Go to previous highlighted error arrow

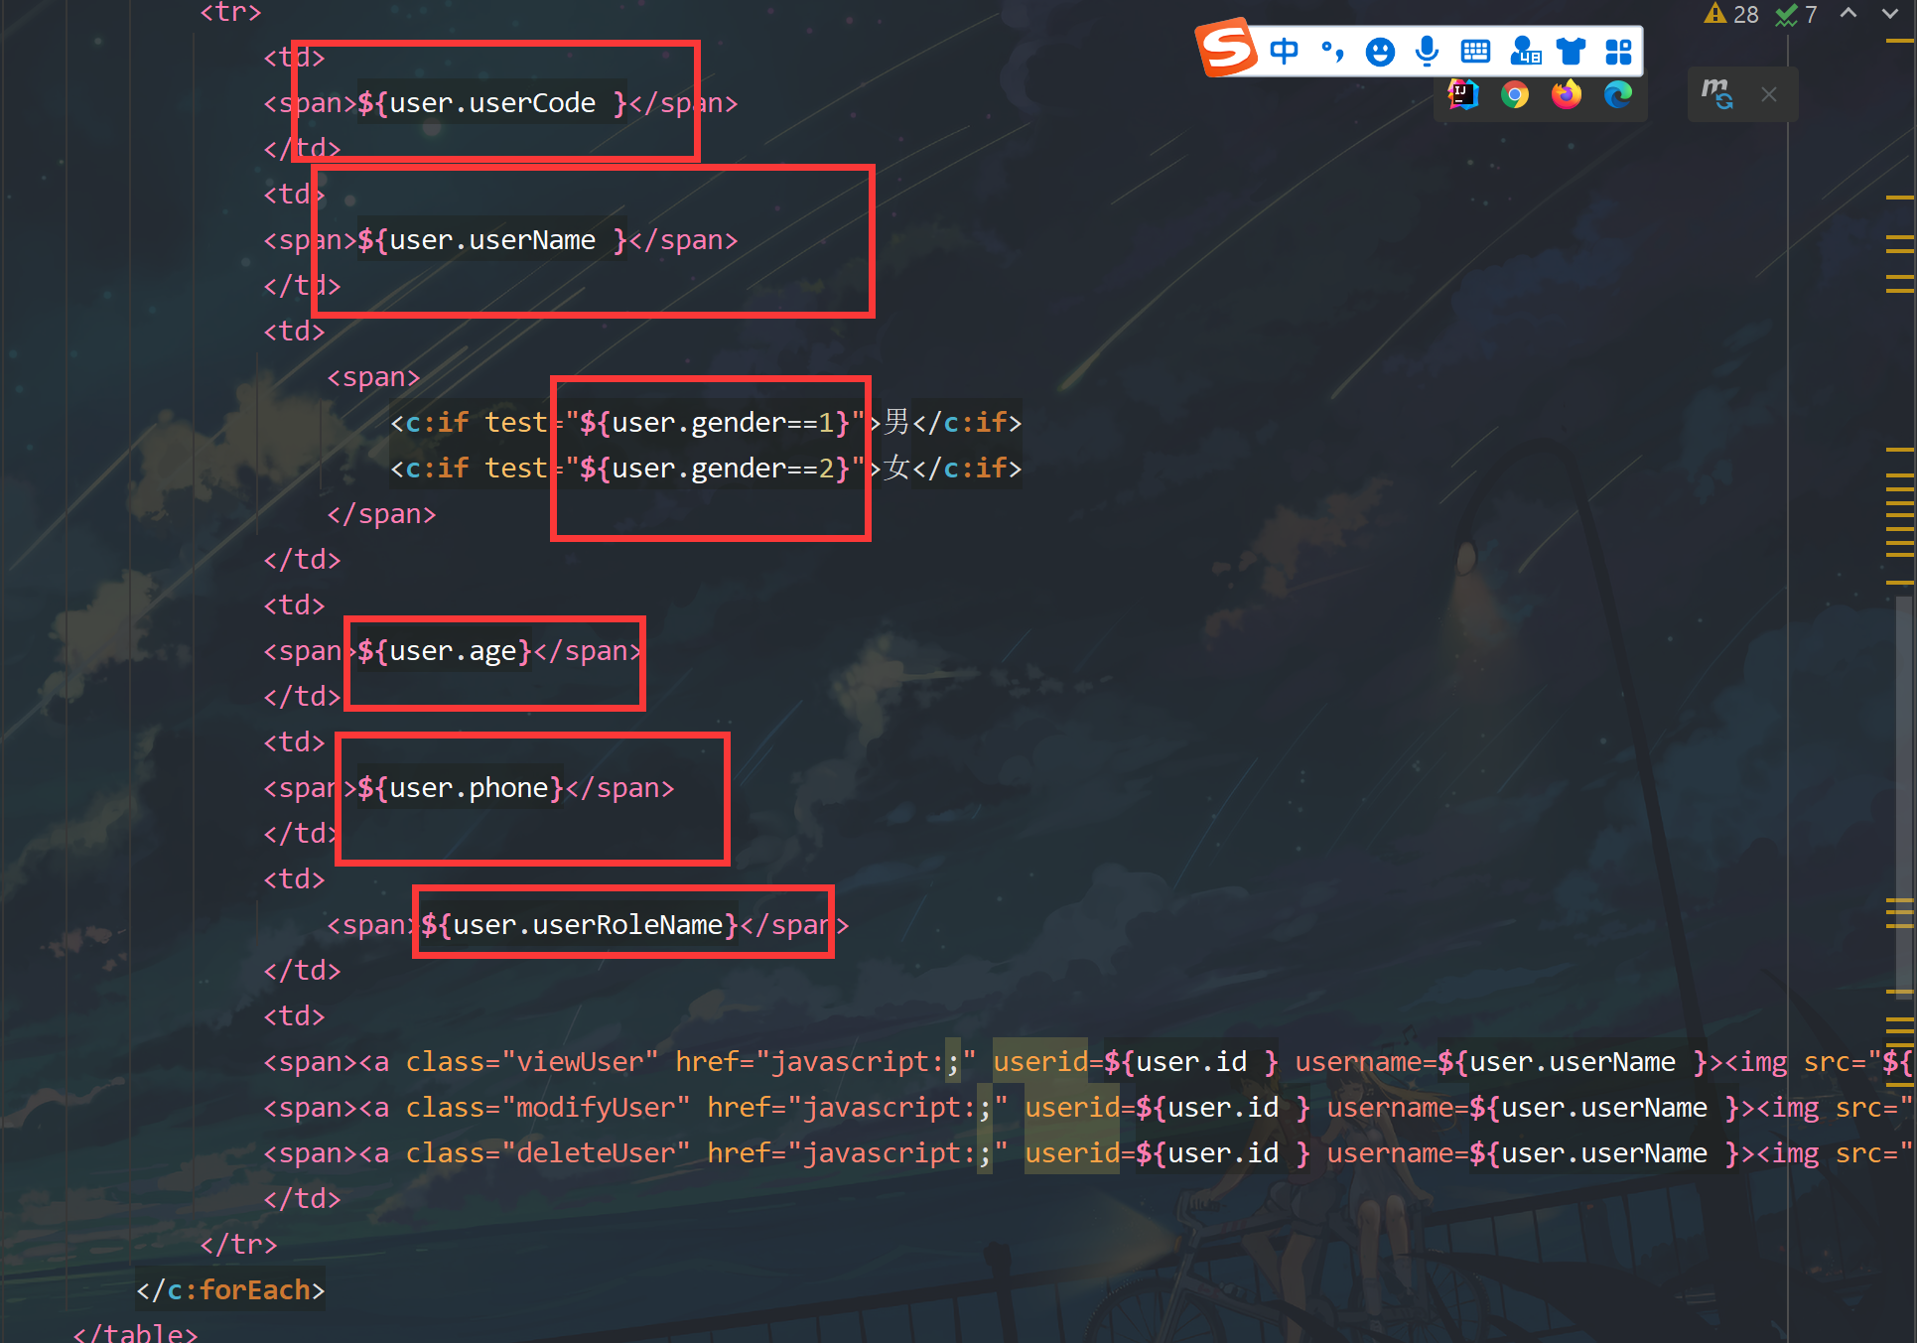click(x=1848, y=14)
